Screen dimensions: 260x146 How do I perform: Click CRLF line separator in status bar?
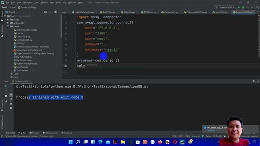click(x=180, y=136)
